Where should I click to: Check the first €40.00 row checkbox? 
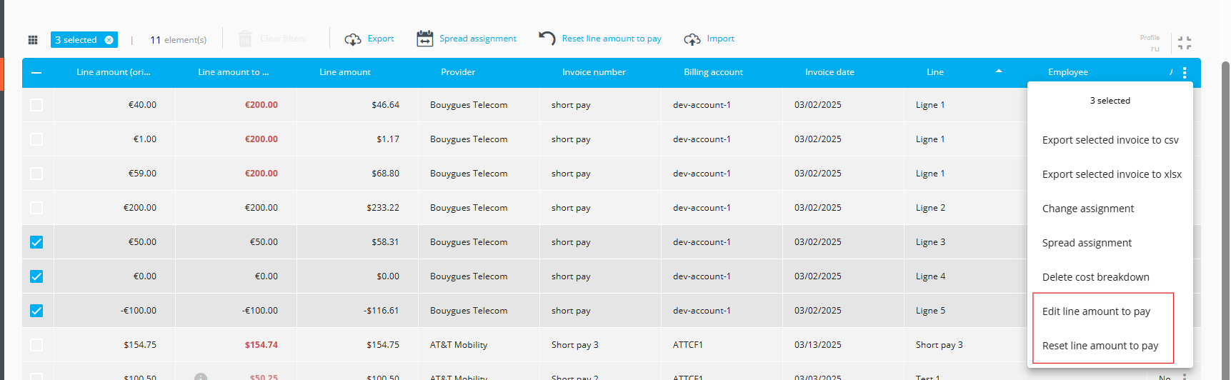click(36, 105)
